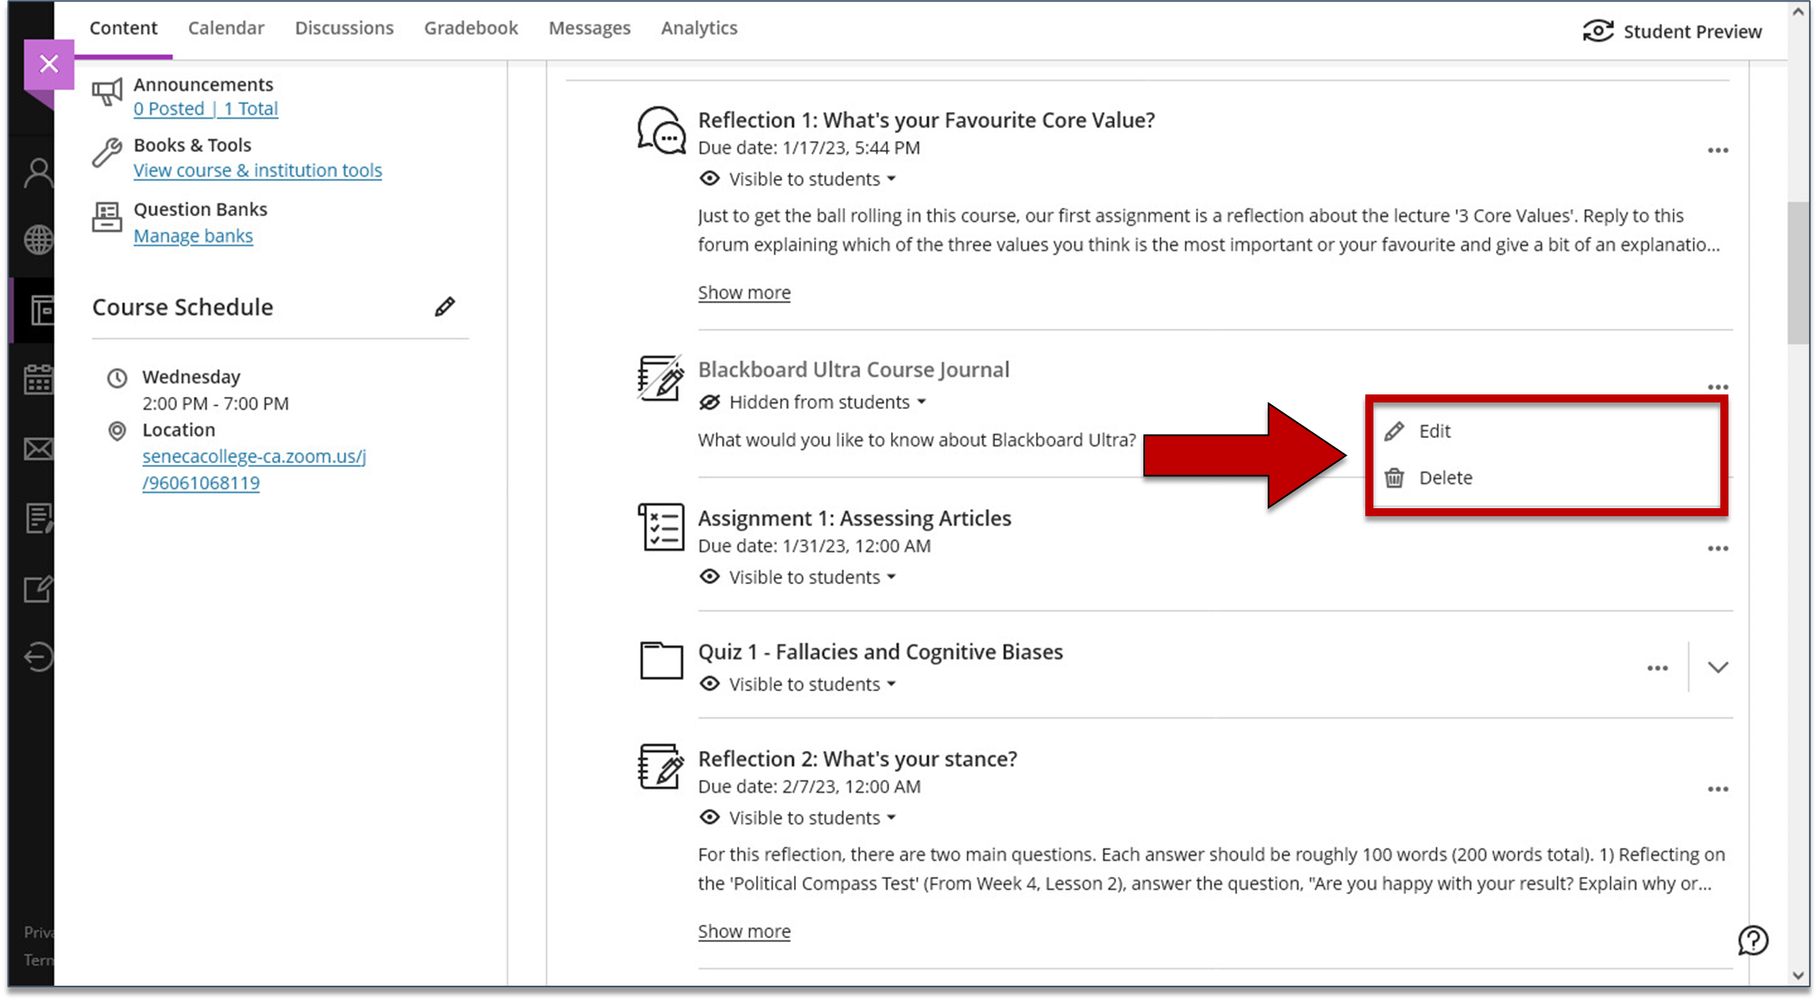Click Show more for Reflection 1 post

tap(743, 292)
